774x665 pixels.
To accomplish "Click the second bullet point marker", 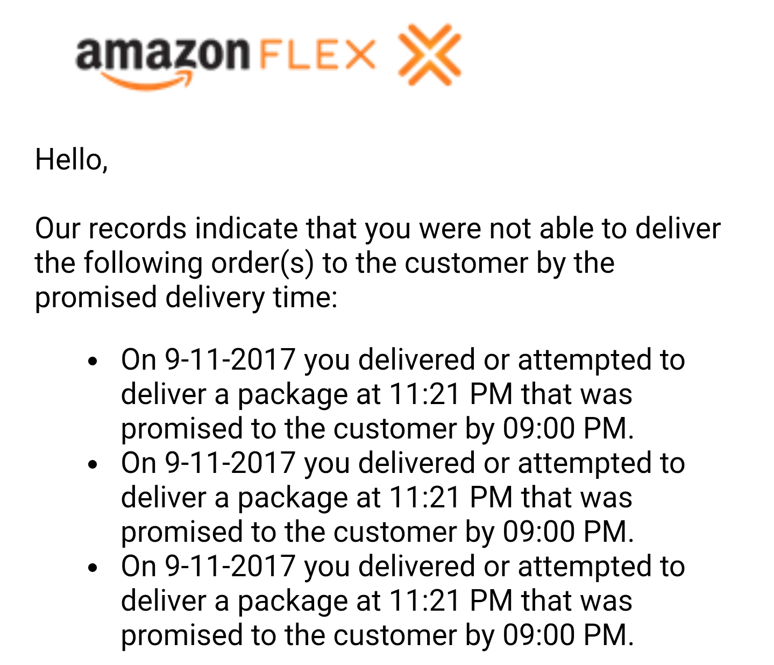I will [94, 464].
